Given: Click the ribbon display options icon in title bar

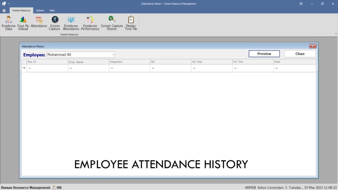Looking at the screenshot, I should pos(301,4).
